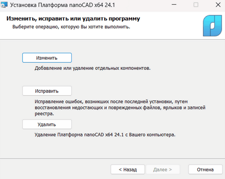Image resolution: width=225 pixels, height=179 pixels.
Task: Click the empty grey area right of Изменить
Action: click(x=142, y=58)
